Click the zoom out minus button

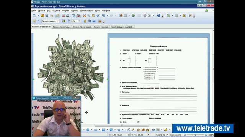click(x=185, y=135)
